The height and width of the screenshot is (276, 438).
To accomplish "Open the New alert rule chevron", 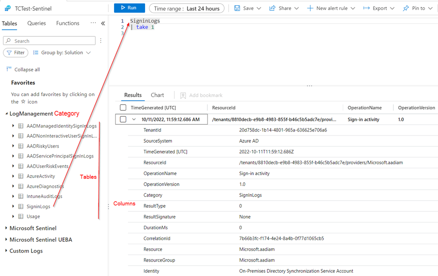I will pyautogui.click(x=353, y=9).
